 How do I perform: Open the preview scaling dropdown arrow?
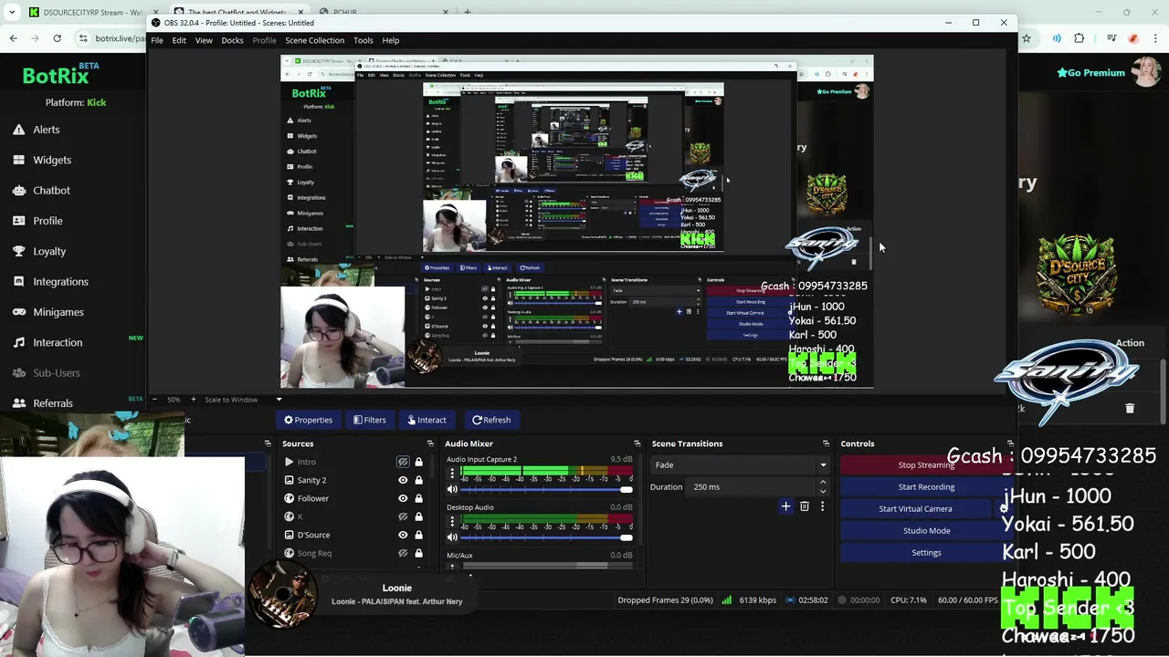tap(279, 399)
